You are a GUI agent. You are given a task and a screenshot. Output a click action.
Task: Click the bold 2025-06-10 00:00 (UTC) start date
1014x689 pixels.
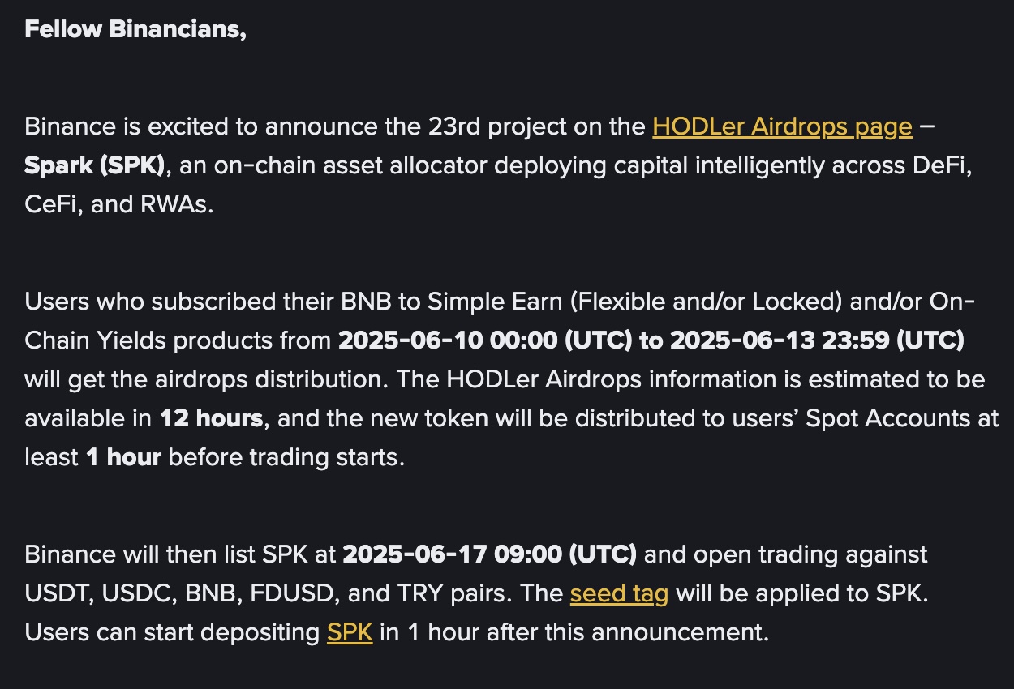(485, 340)
